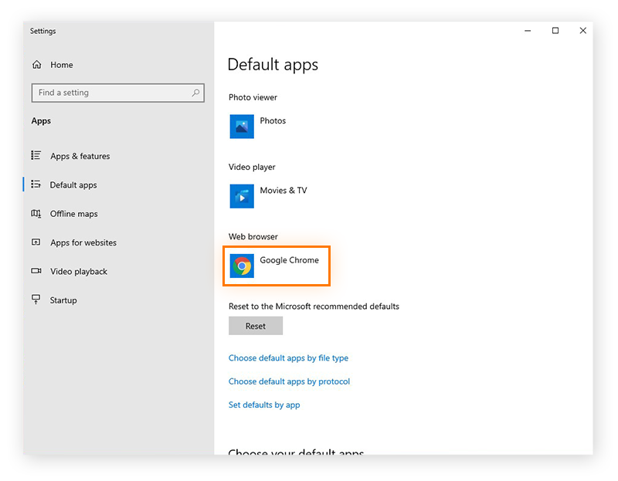Viewport: 618px width, 481px height.
Task: Click Set defaults by app
Action: tap(264, 405)
